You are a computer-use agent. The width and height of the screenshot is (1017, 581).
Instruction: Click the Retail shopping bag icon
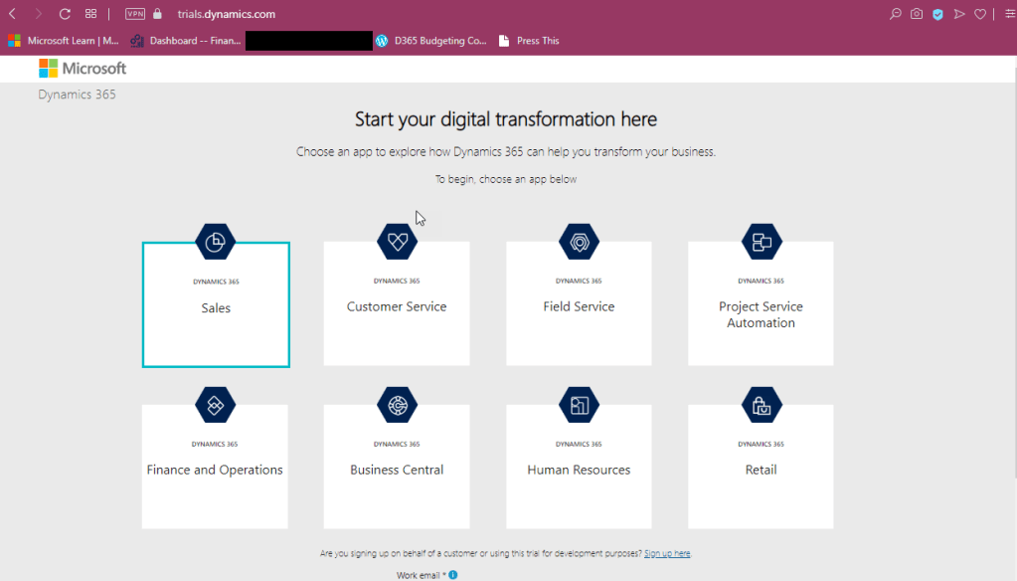point(762,405)
